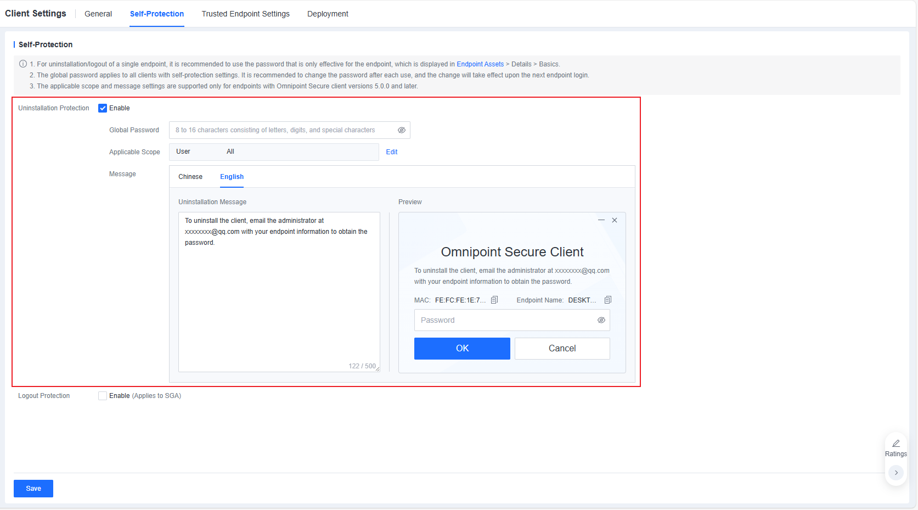918x510 pixels.
Task: Click the 122 / 500 character counter
Action: click(x=362, y=366)
